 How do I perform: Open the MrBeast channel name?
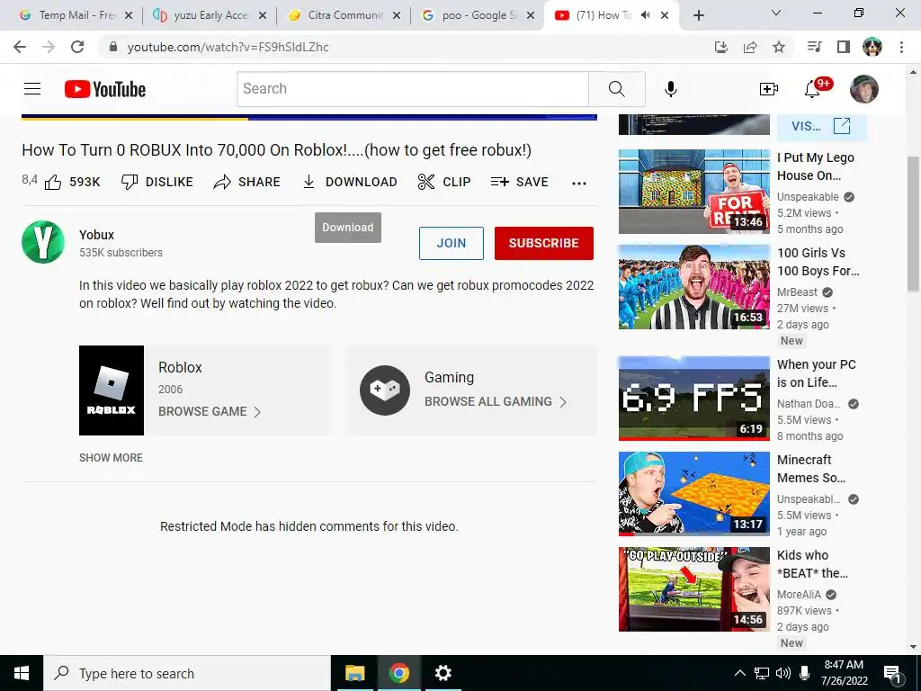797,292
